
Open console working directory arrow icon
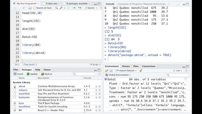tap(169, 4)
